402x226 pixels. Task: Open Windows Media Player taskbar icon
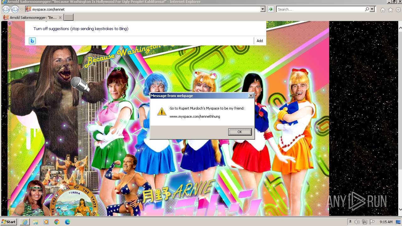(46, 222)
